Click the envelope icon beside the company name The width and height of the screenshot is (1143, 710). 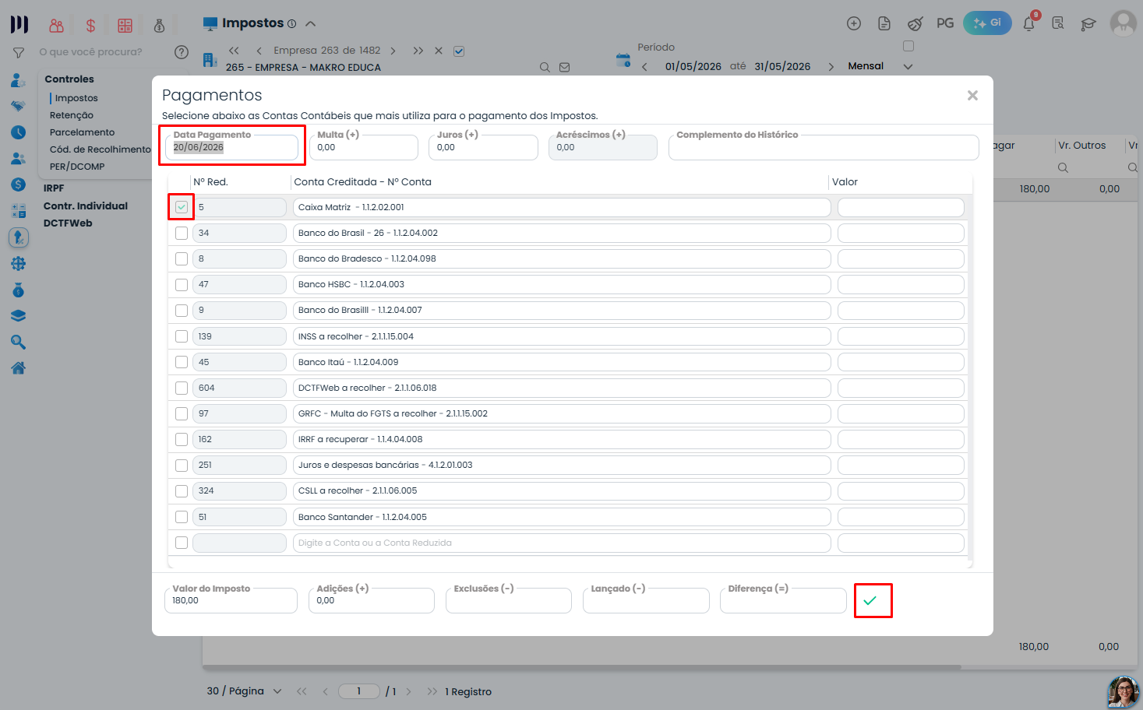(x=565, y=68)
